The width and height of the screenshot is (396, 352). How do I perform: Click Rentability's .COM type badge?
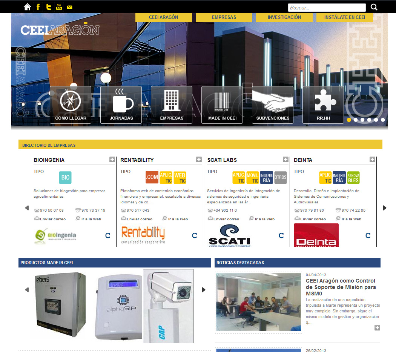[x=152, y=177]
